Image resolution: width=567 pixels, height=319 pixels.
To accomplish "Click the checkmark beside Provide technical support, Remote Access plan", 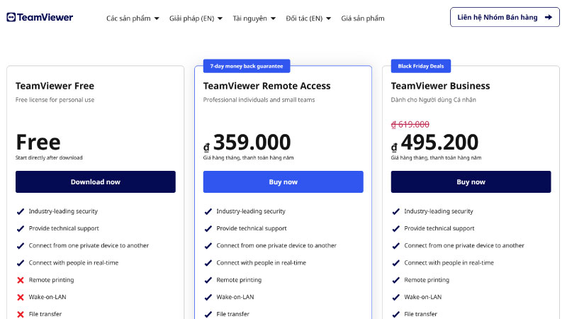I will (208, 228).
